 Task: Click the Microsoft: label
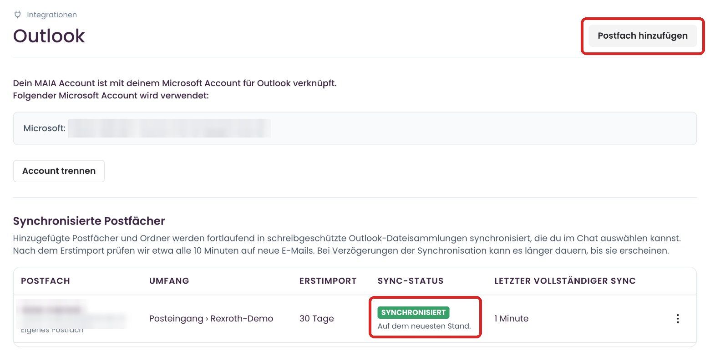(45, 128)
